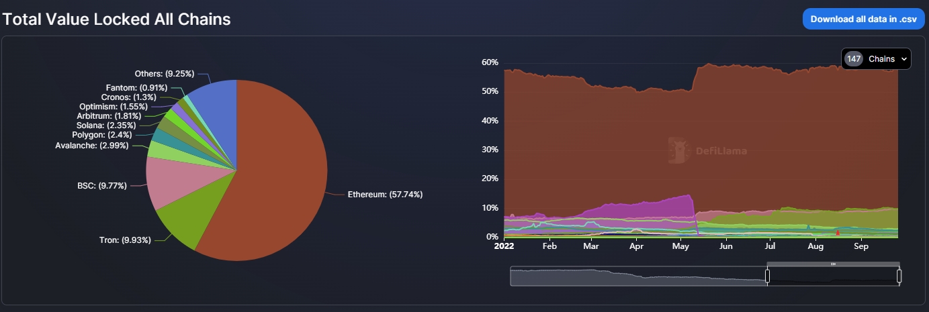Click the Cronos: (1.3%) label

(x=129, y=97)
